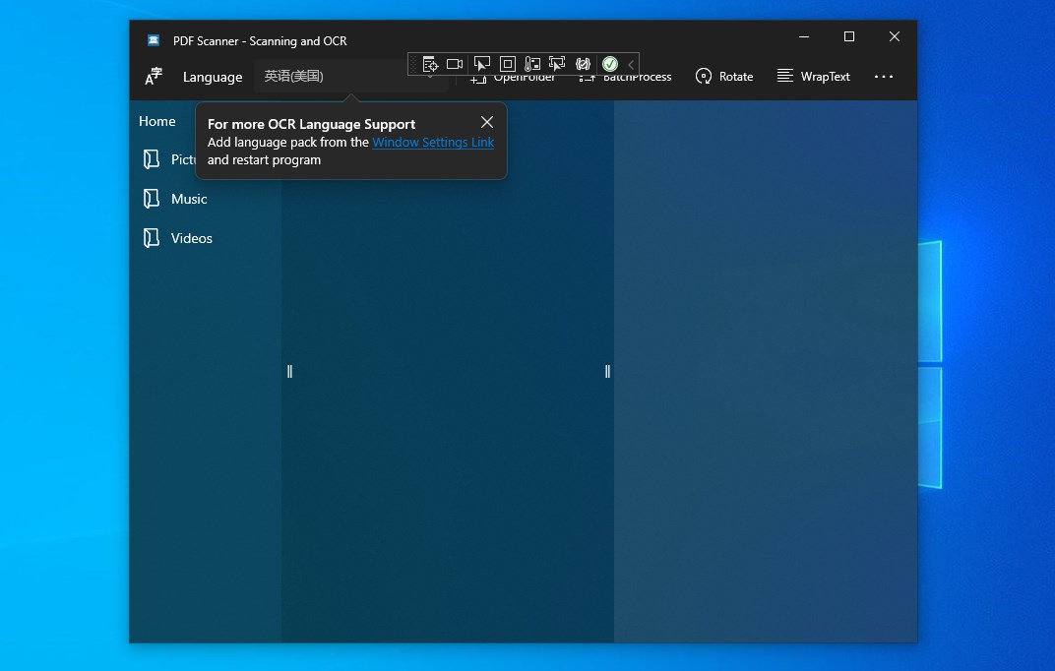
Task: Dismiss the OCR Language Support tip
Action: (x=487, y=122)
